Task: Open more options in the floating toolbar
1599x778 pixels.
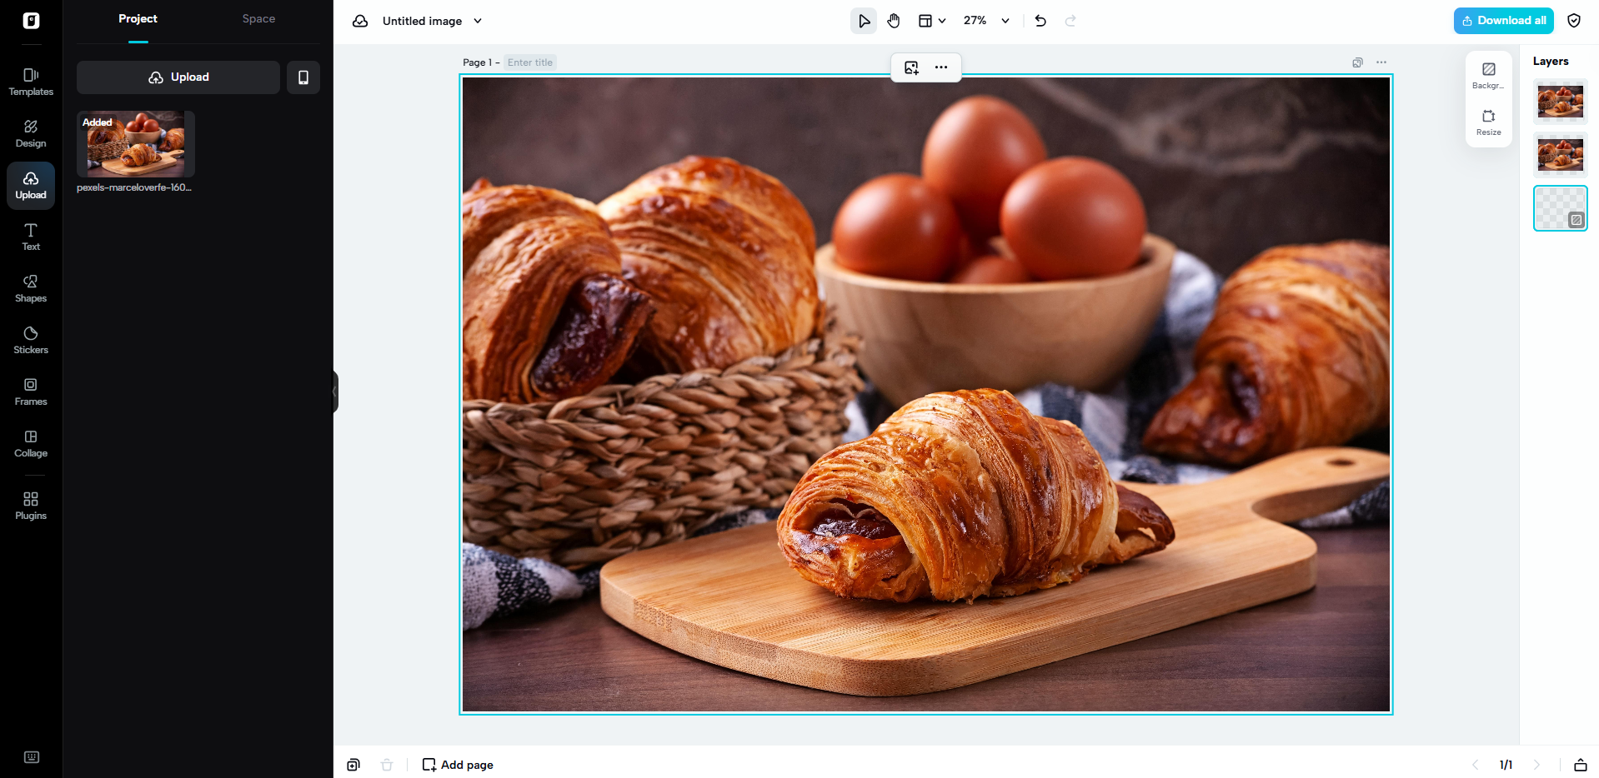Action: click(x=941, y=67)
